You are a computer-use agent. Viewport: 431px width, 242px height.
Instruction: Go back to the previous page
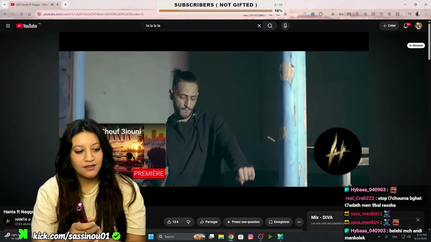pyautogui.click(x=5, y=14)
